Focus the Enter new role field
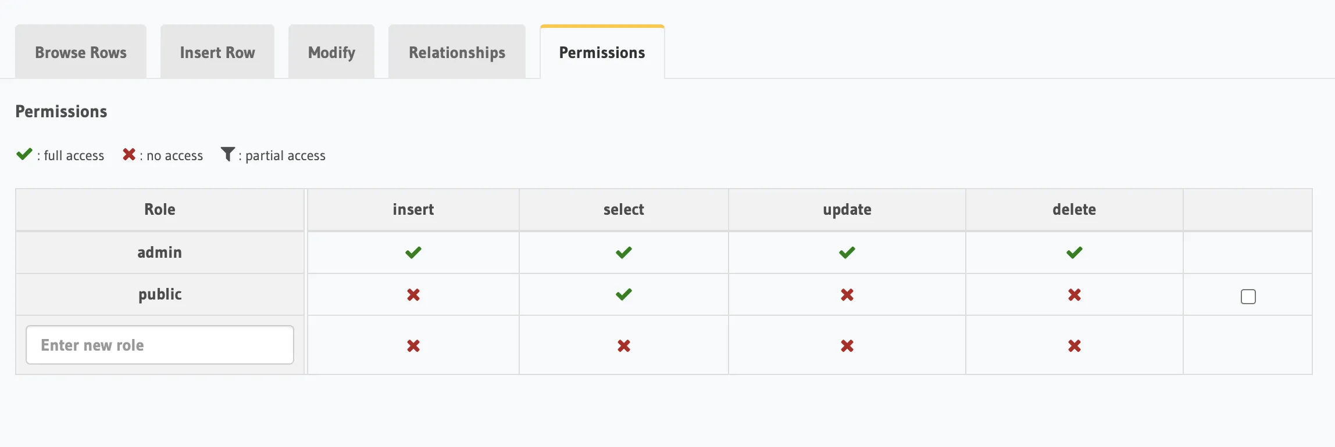 [160, 345]
